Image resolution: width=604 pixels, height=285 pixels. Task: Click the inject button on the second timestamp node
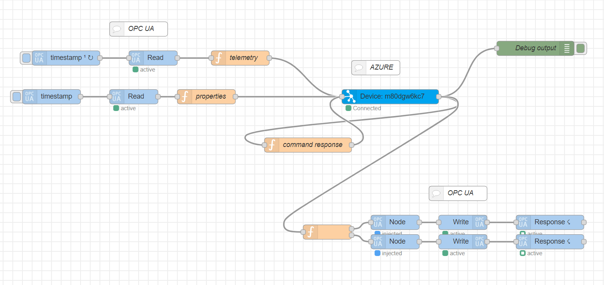click(16, 97)
